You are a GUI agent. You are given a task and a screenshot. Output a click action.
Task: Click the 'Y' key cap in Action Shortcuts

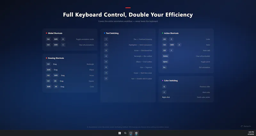(171, 51)
